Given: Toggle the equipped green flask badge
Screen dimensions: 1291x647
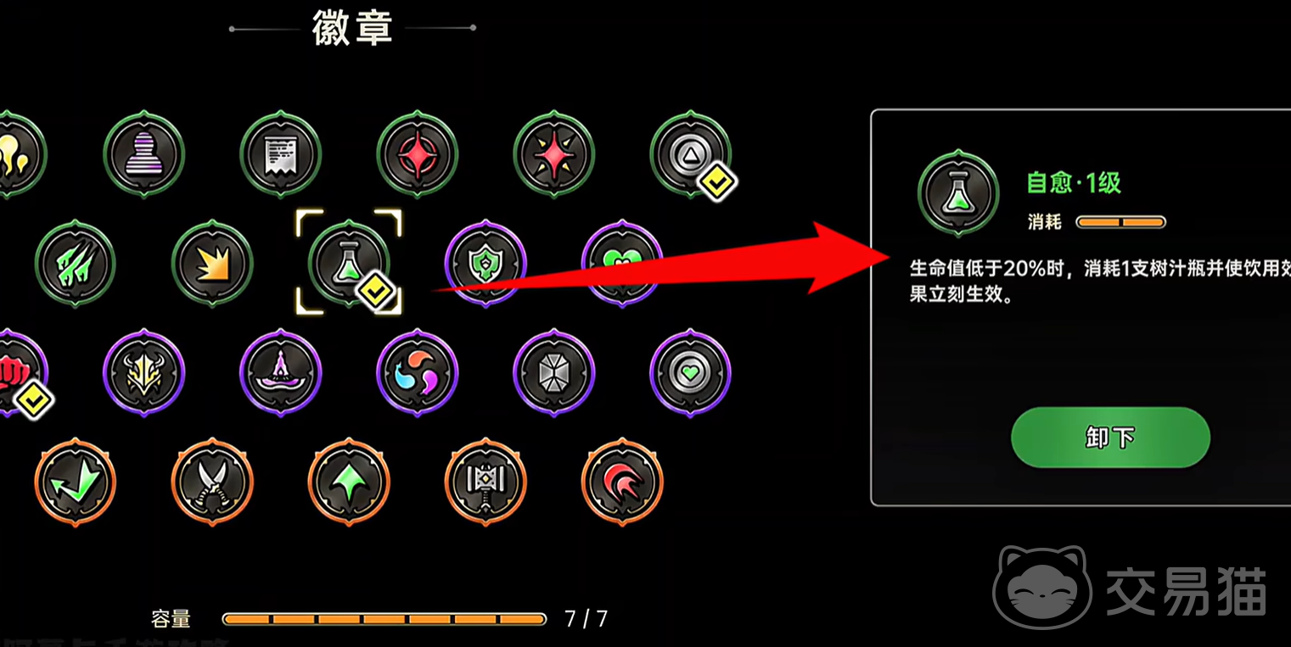Looking at the screenshot, I should (349, 264).
